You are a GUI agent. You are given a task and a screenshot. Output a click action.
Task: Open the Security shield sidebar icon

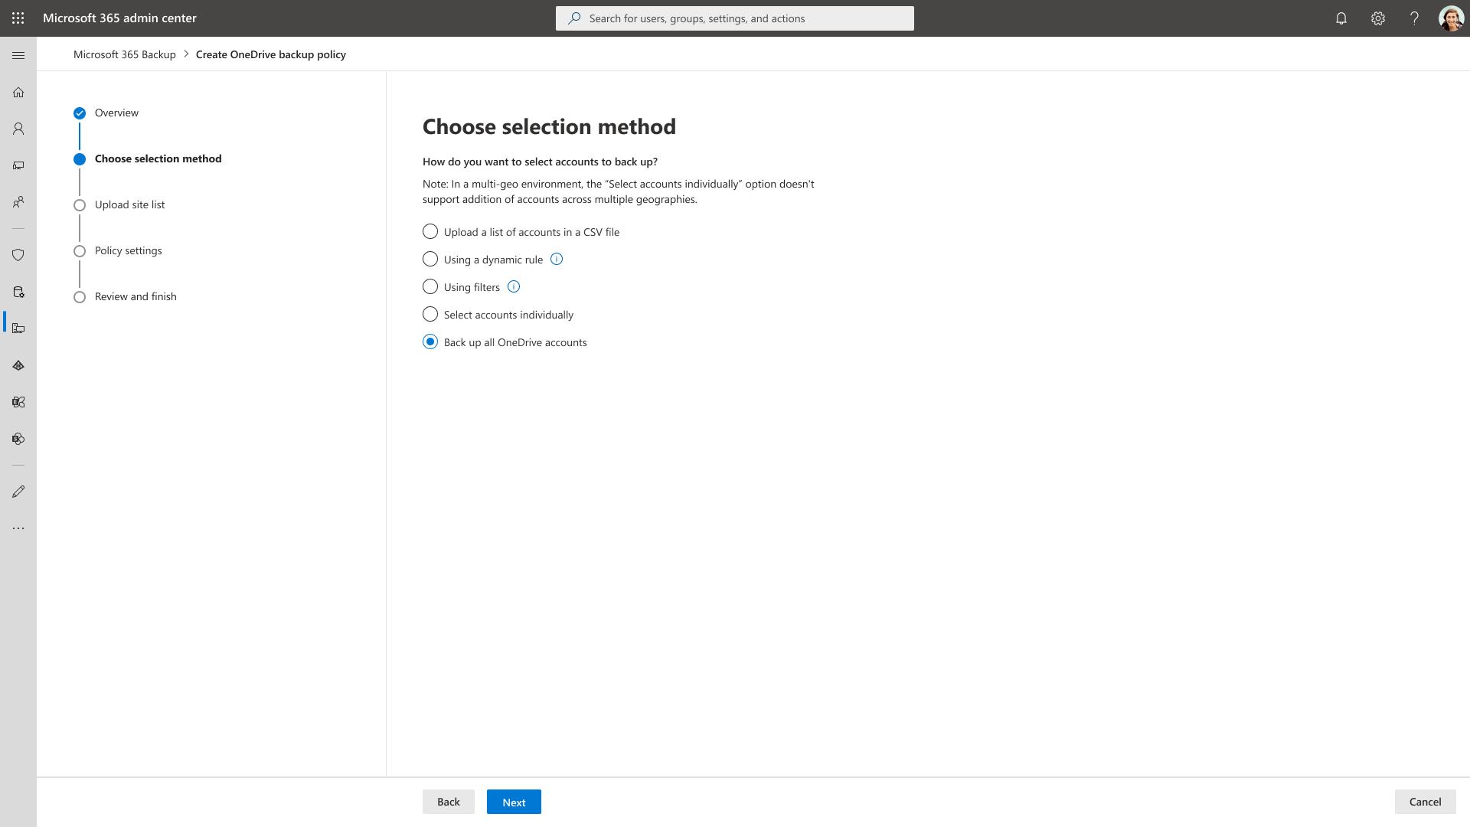point(18,255)
